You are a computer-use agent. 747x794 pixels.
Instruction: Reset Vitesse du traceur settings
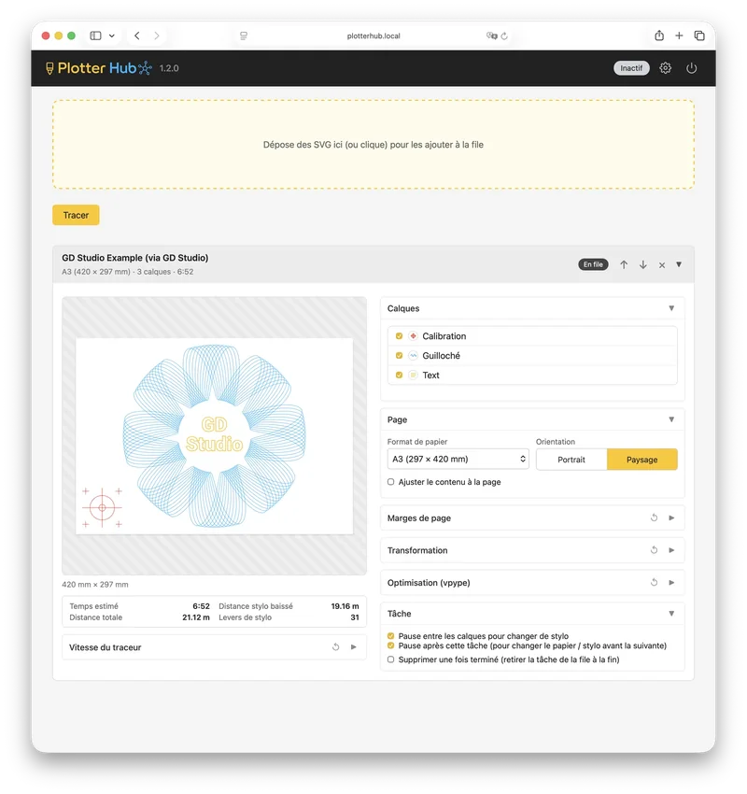point(335,646)
